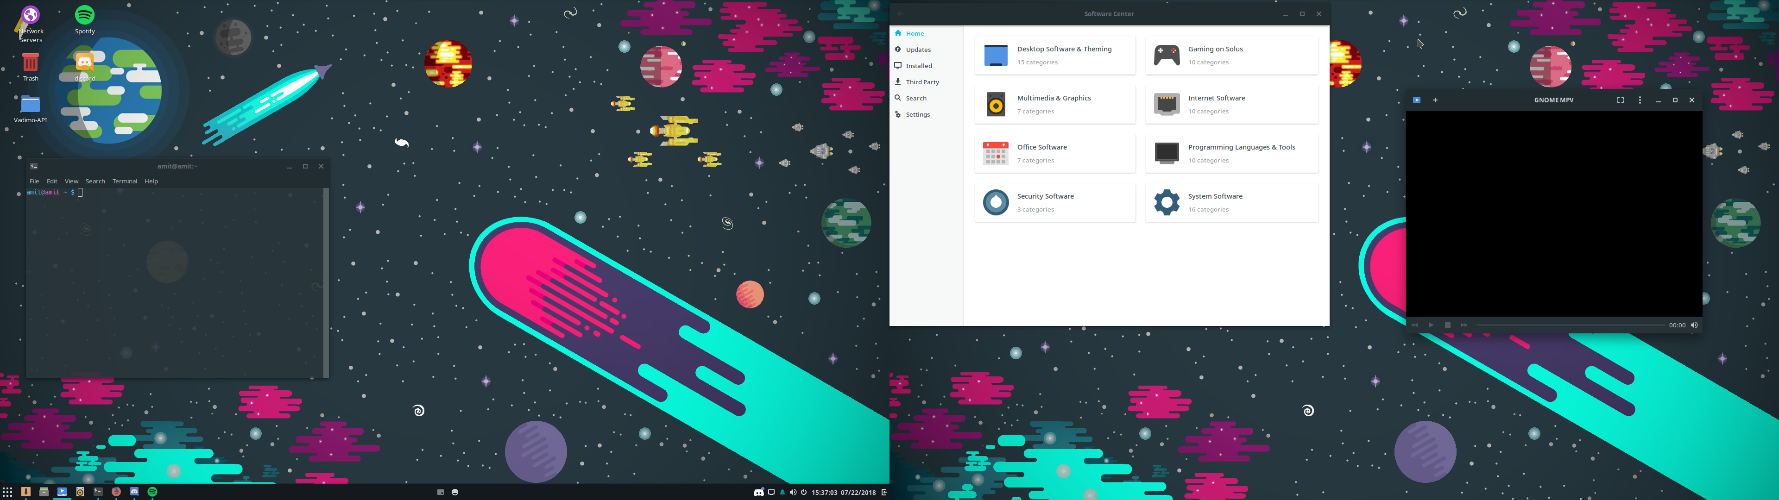The image size is (1779, 500).
Task: Click the terminal vertical scrollbar
Action: [x=326, y=282]
